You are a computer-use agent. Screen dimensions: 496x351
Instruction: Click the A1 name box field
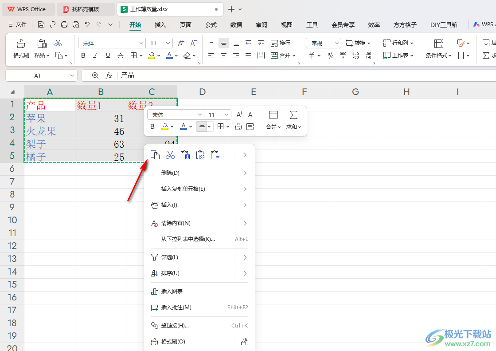point(37,76)
